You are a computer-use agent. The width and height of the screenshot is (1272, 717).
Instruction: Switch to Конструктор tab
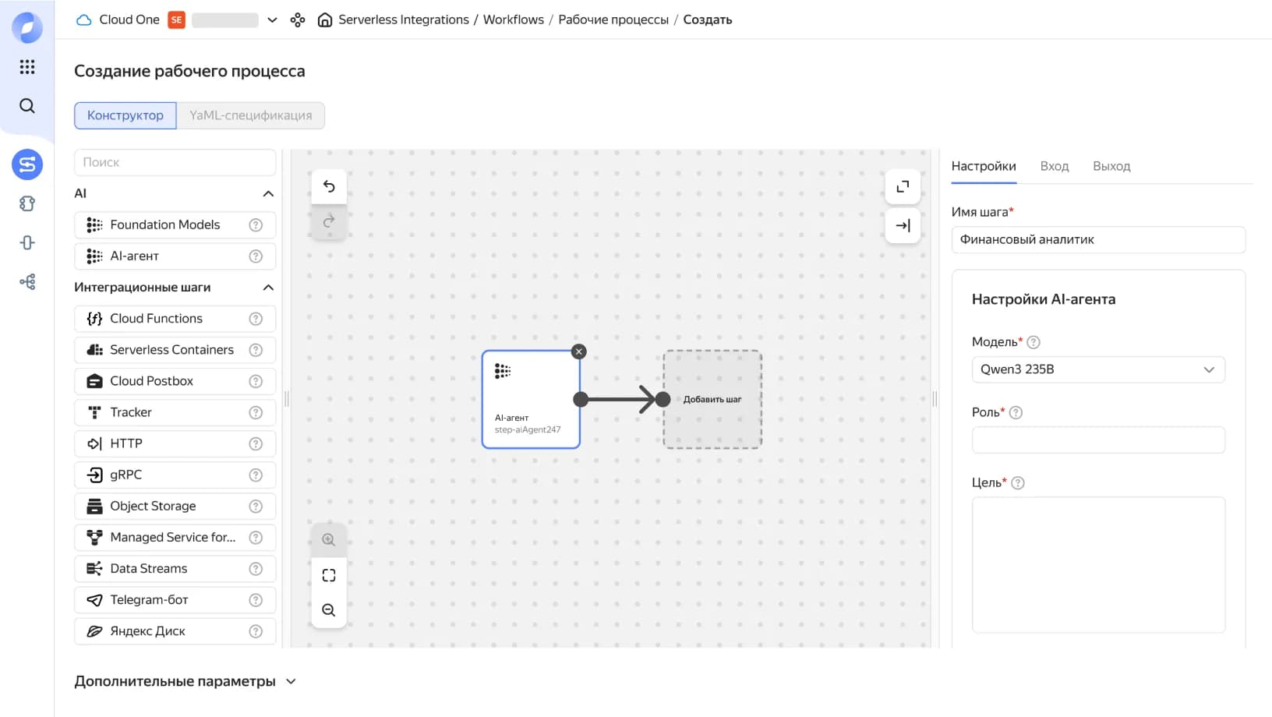125,115
